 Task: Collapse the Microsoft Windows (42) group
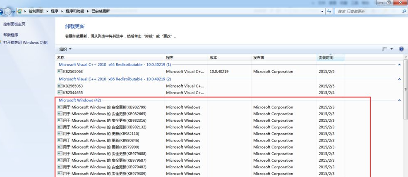399,100
